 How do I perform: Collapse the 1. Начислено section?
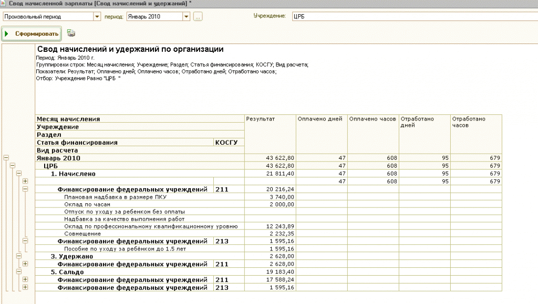pos(19,173)
